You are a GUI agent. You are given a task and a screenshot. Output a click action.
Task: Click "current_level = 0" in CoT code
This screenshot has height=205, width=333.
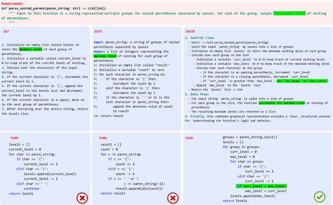click(25, 149)
